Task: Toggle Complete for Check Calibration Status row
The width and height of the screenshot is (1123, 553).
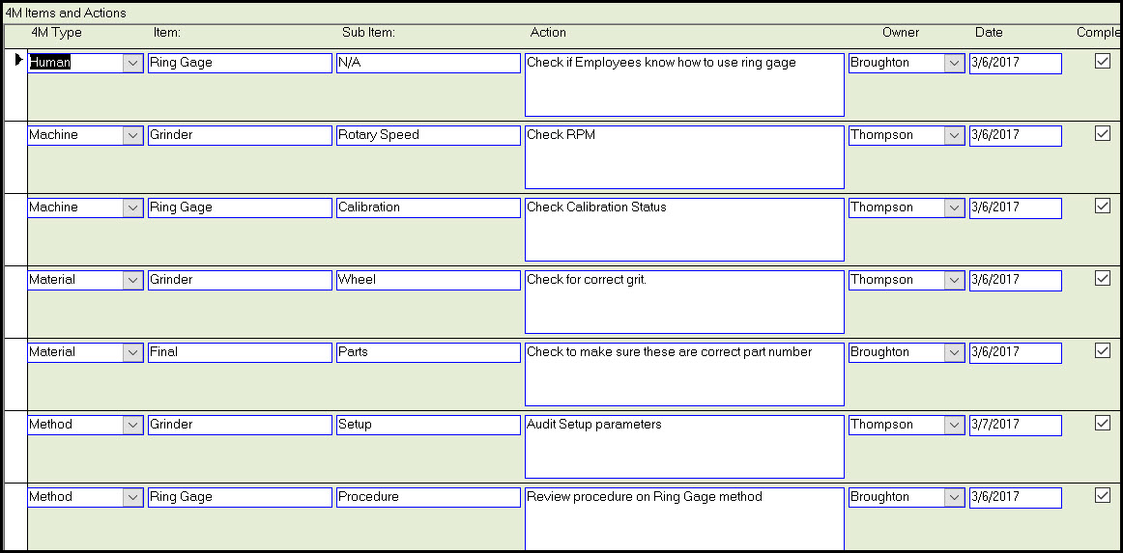Action: (1103, 206)
